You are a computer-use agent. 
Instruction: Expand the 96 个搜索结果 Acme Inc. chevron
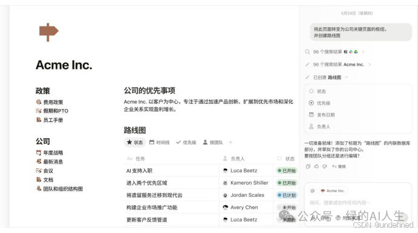tap(370, 65)
